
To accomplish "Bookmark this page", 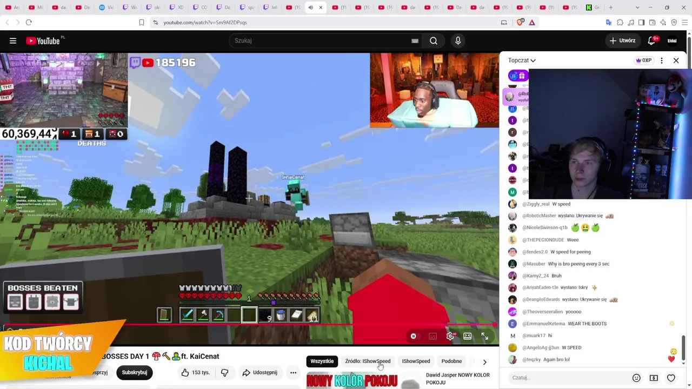I will click(142, 22).
